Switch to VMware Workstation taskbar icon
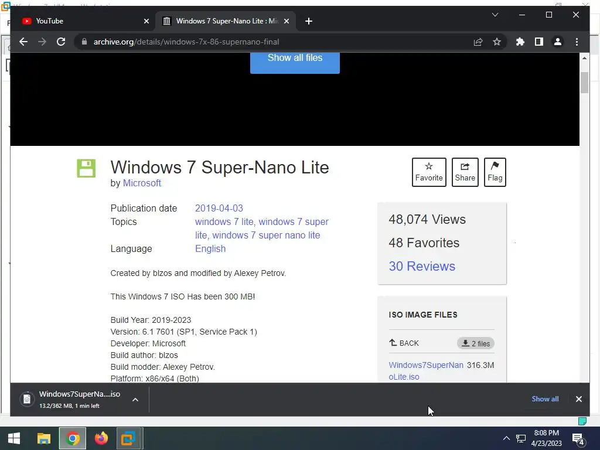The height and width of the screenshot is (450, 600). point(129,438)
